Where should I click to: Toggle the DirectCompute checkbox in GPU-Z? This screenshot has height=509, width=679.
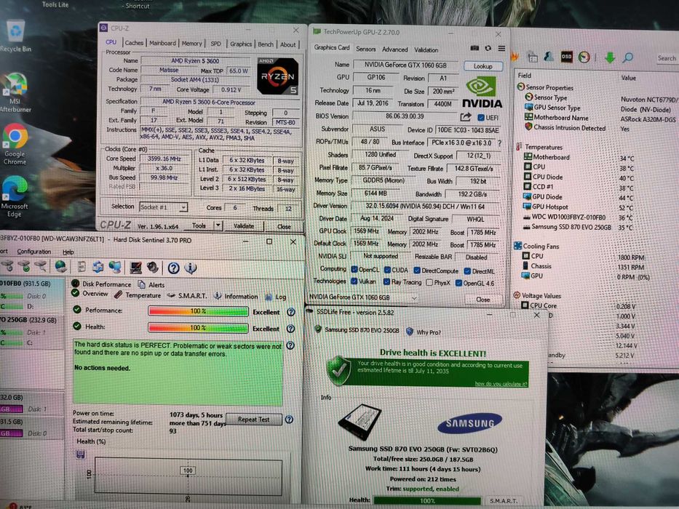coord(417,270)
